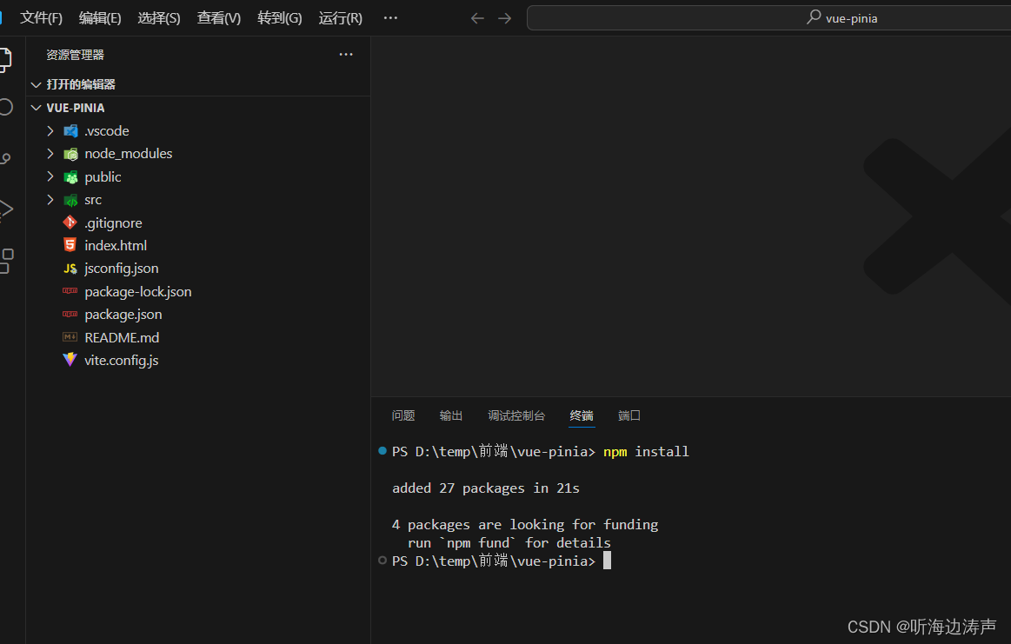The image size is (1011, 644).
Task: Click the JS icon beside jsconfig.json
Action: (x=70, y=269)
